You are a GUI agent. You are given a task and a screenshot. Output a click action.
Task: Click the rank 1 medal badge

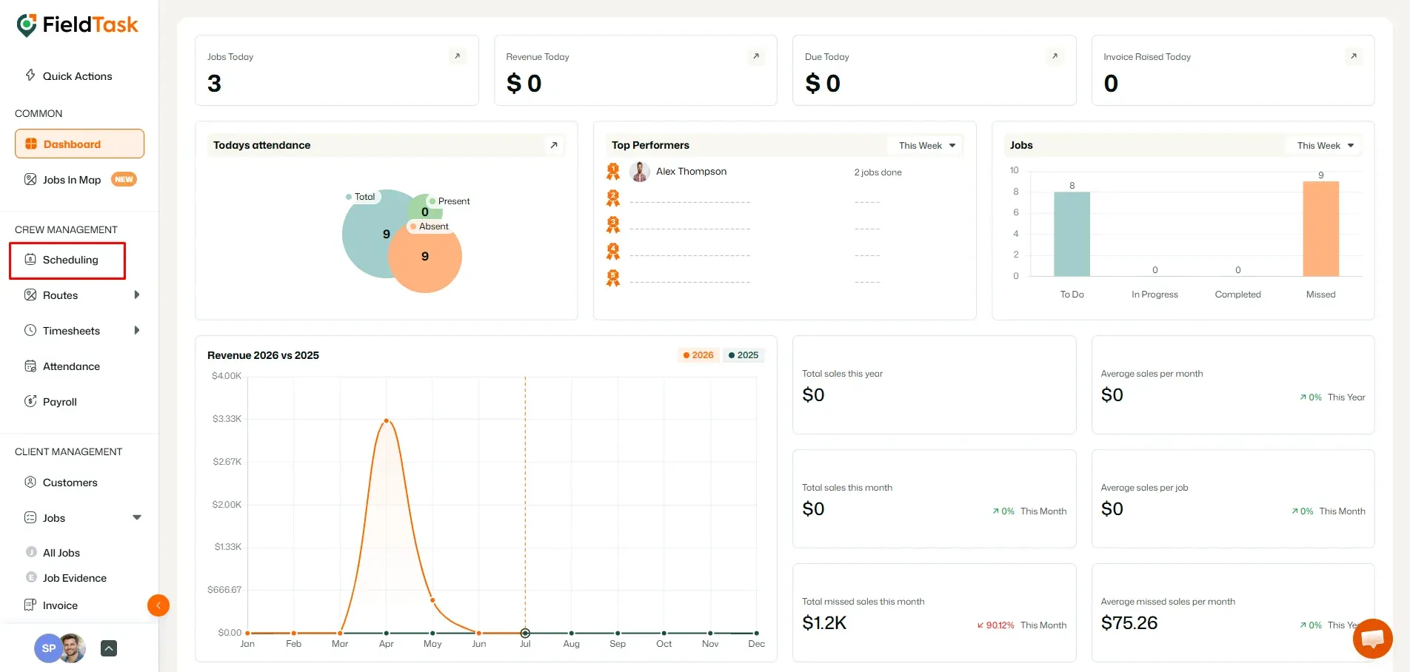coord(613,172)
